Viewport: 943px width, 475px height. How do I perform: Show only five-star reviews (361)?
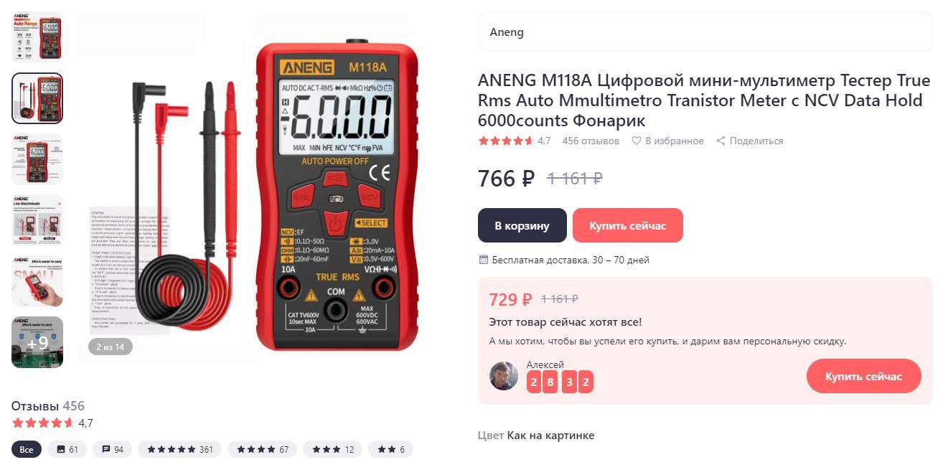[x=180, y=450]
